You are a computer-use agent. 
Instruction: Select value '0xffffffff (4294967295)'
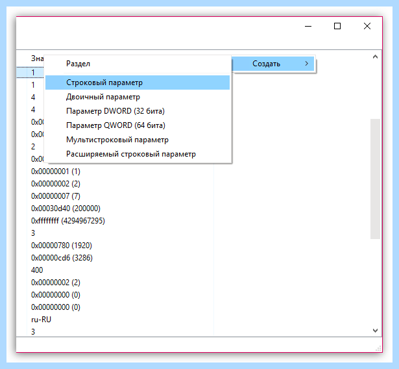[68, 221]
